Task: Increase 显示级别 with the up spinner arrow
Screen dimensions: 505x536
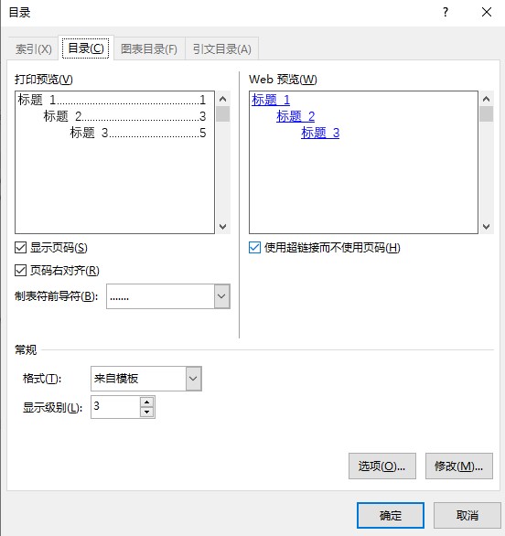Action: [147, 402]
